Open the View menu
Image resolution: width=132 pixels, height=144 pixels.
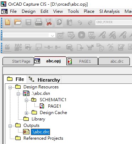click(58, 11)
